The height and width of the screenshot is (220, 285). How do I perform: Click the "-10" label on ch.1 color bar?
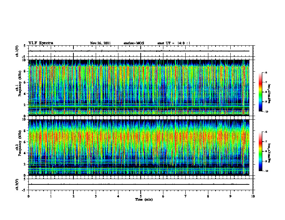click(x=266, y=112)
